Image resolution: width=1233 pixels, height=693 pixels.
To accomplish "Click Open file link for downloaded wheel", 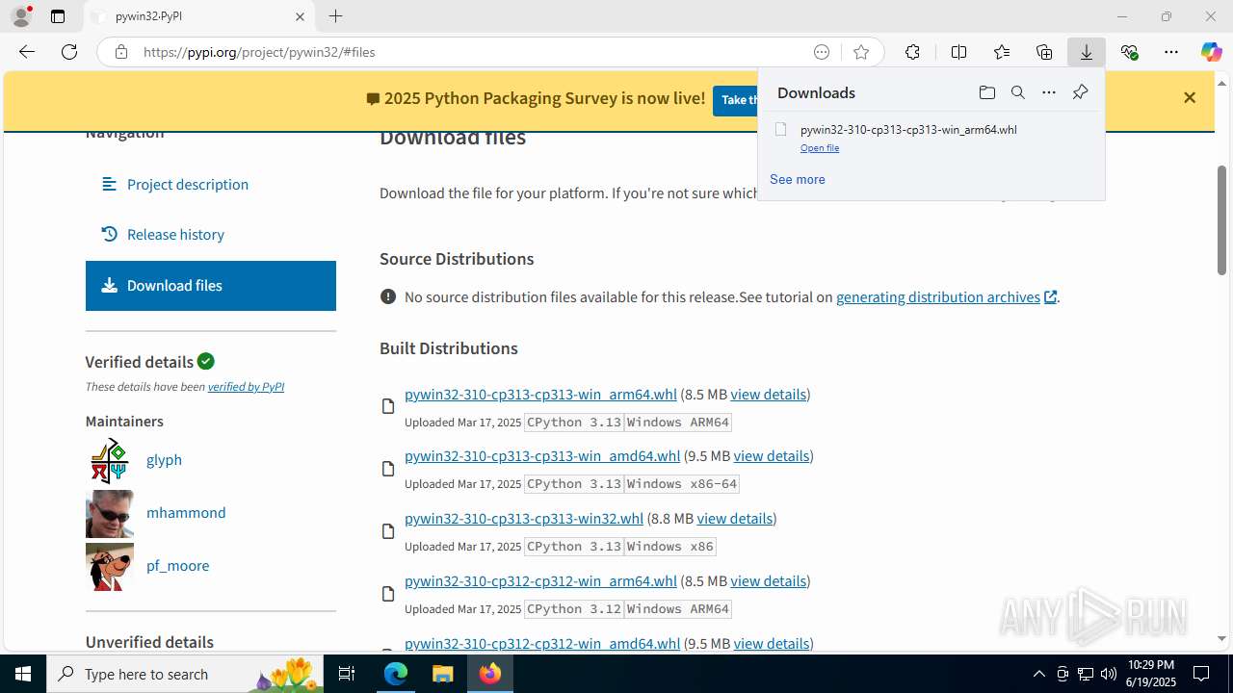I will [820, 148].
